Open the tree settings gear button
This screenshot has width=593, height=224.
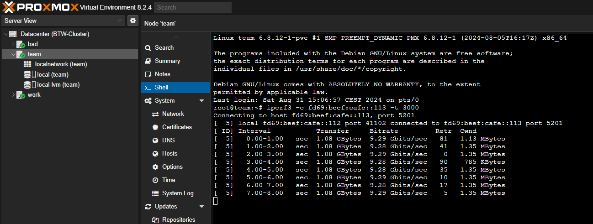pyautogui.click(x=132, y=21)
